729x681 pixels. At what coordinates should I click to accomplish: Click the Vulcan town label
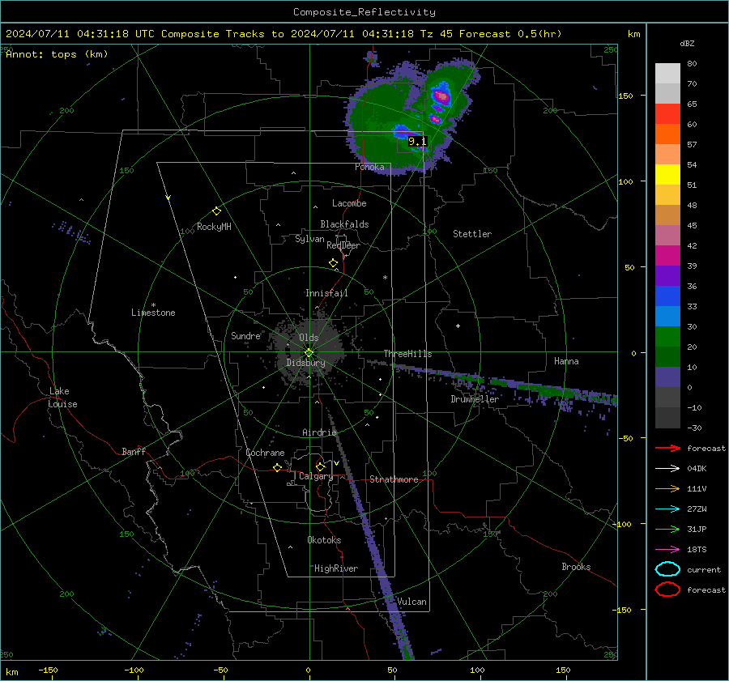pos(411,602)
